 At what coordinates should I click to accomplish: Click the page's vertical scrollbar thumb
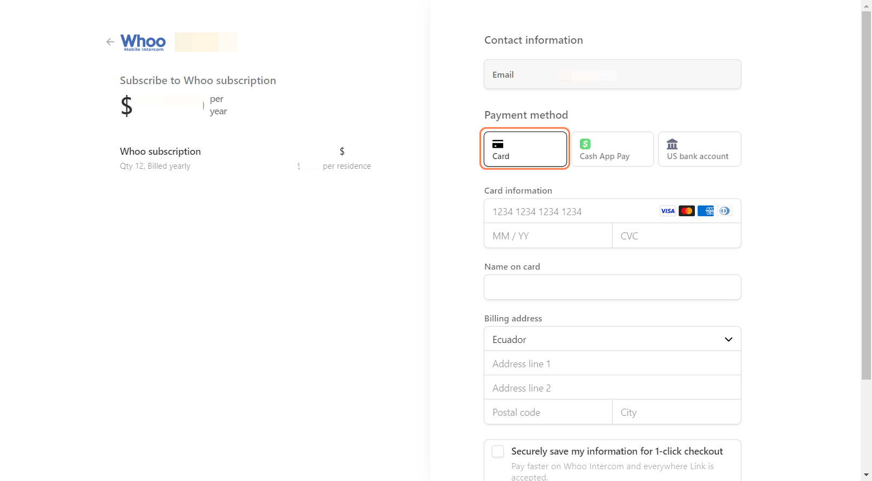point(866,194)
